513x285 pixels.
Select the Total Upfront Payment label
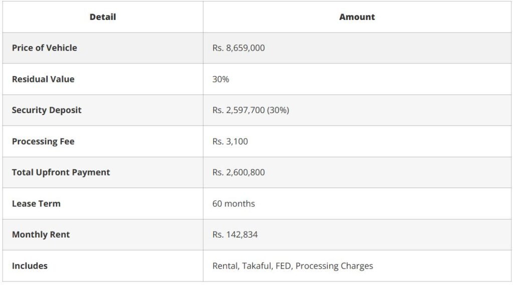(61, 172)
